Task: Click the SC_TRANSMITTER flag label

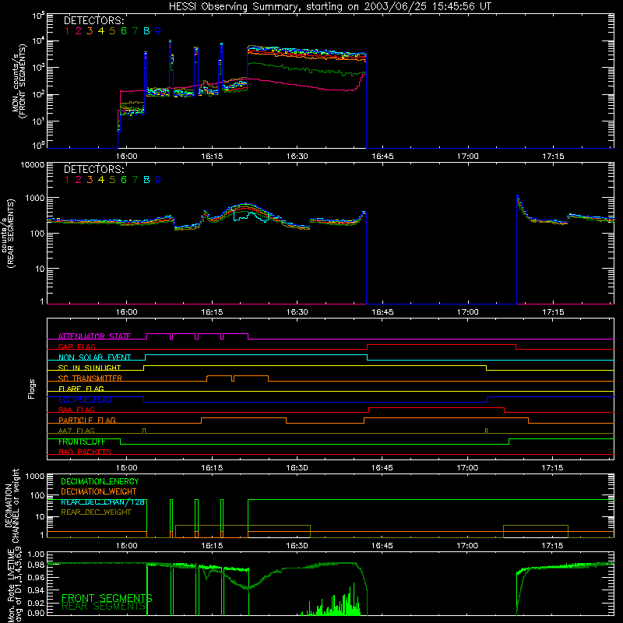Action: pos(90,378)
